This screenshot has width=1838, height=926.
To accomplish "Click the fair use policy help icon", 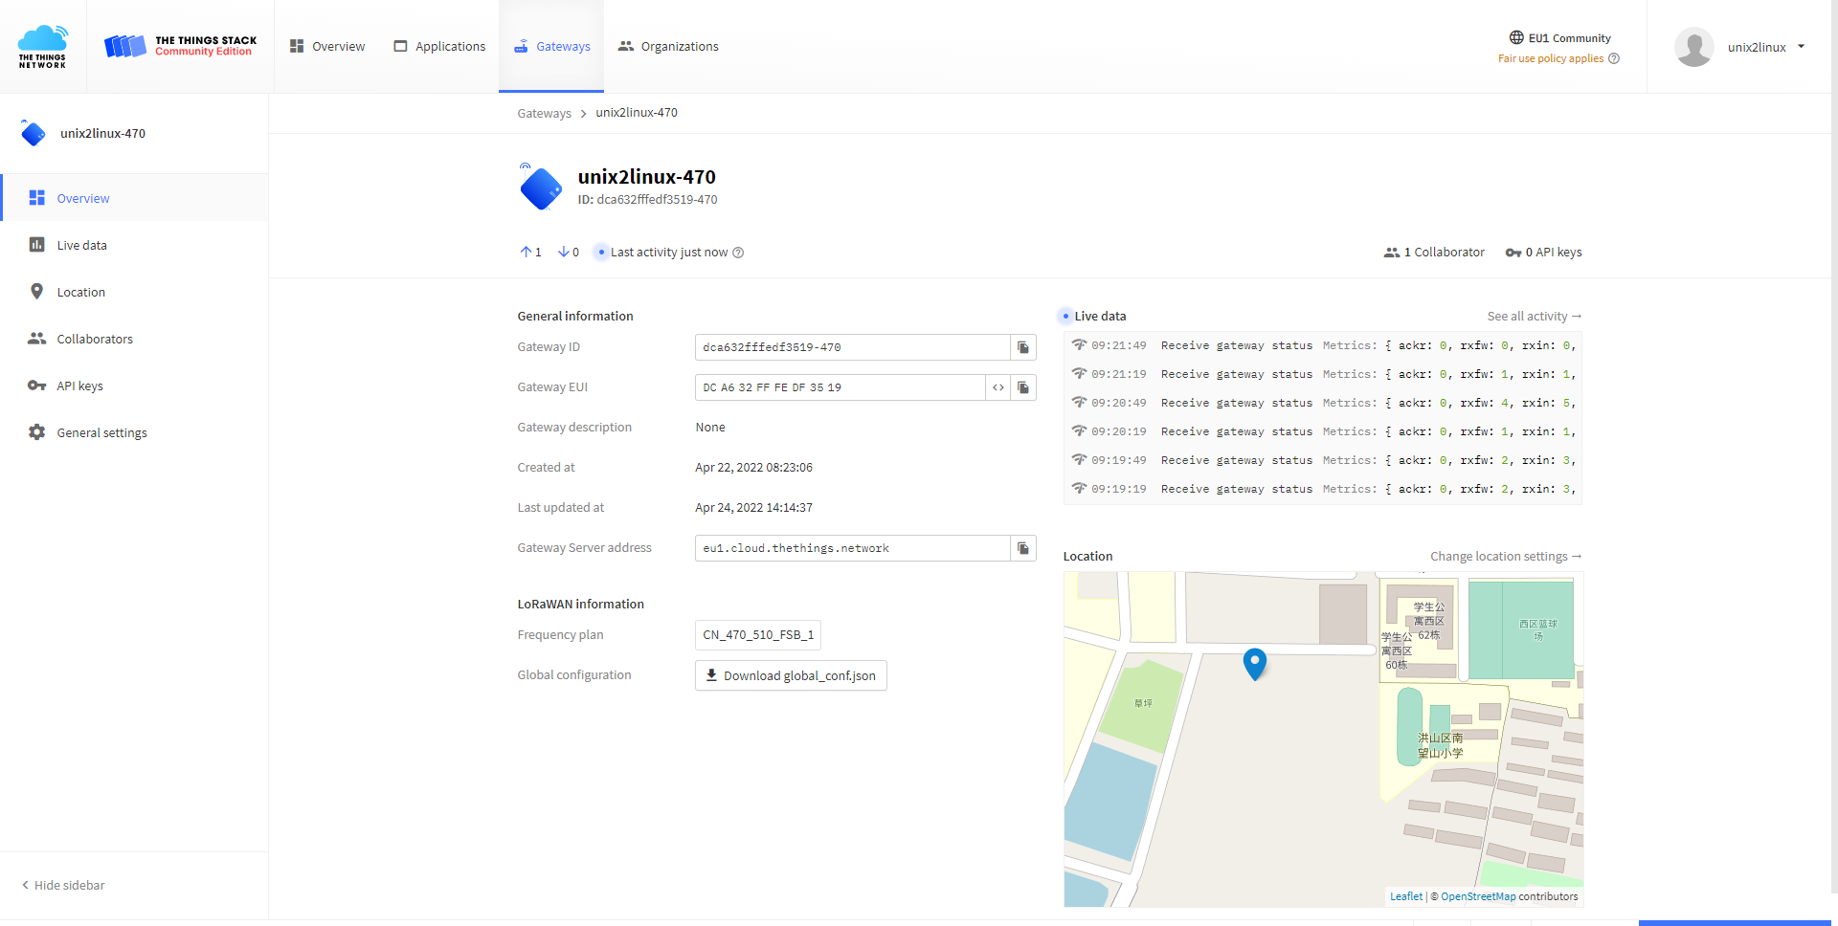I will point(1614,58).
